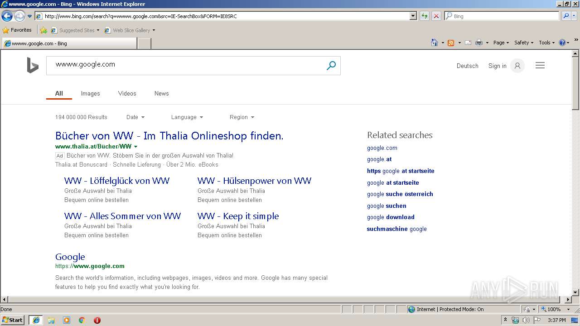Screen dimensions: 580x326
Task: Click related search suchmaschine google
Action: pos(396,229)
